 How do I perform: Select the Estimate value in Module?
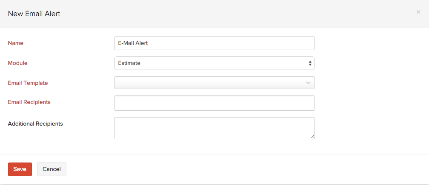coord(129,63)
